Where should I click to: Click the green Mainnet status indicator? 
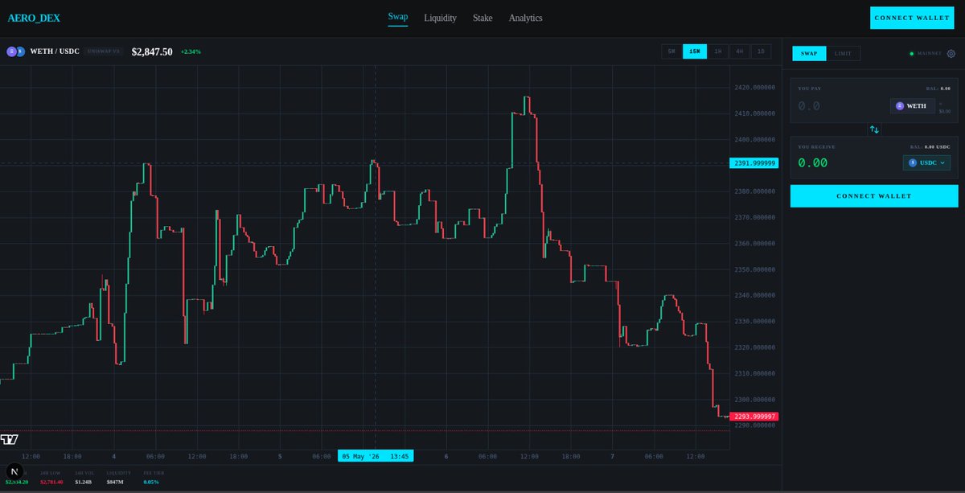[911, 54]
